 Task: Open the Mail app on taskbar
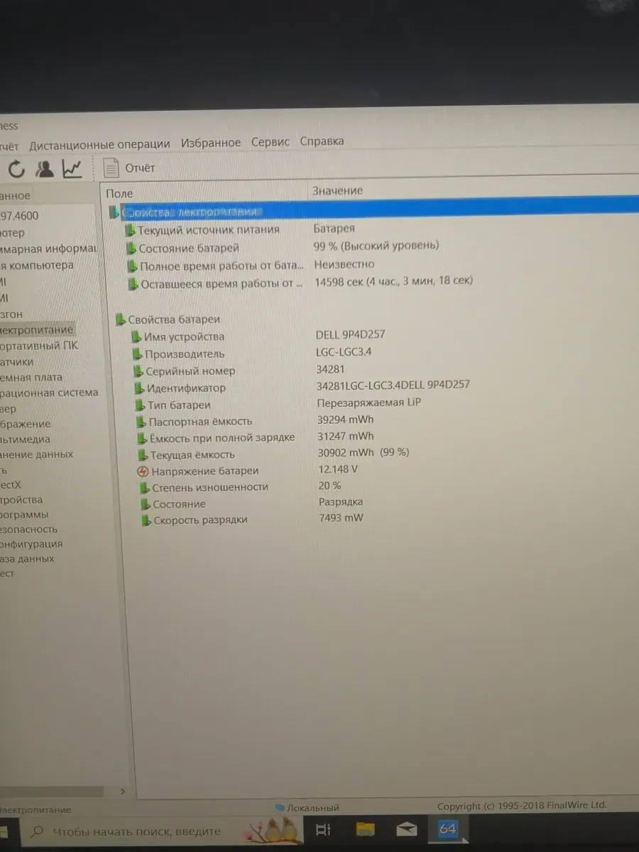point(406,829)
